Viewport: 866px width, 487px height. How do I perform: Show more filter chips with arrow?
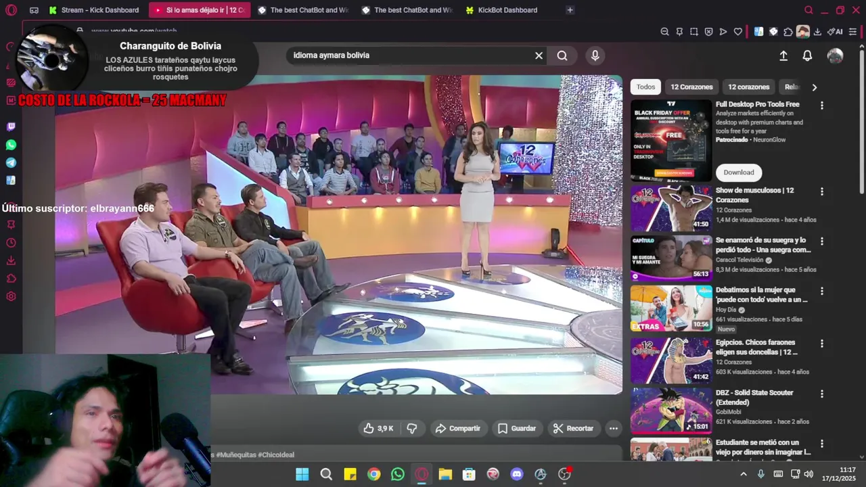click(x=814, y=87)
